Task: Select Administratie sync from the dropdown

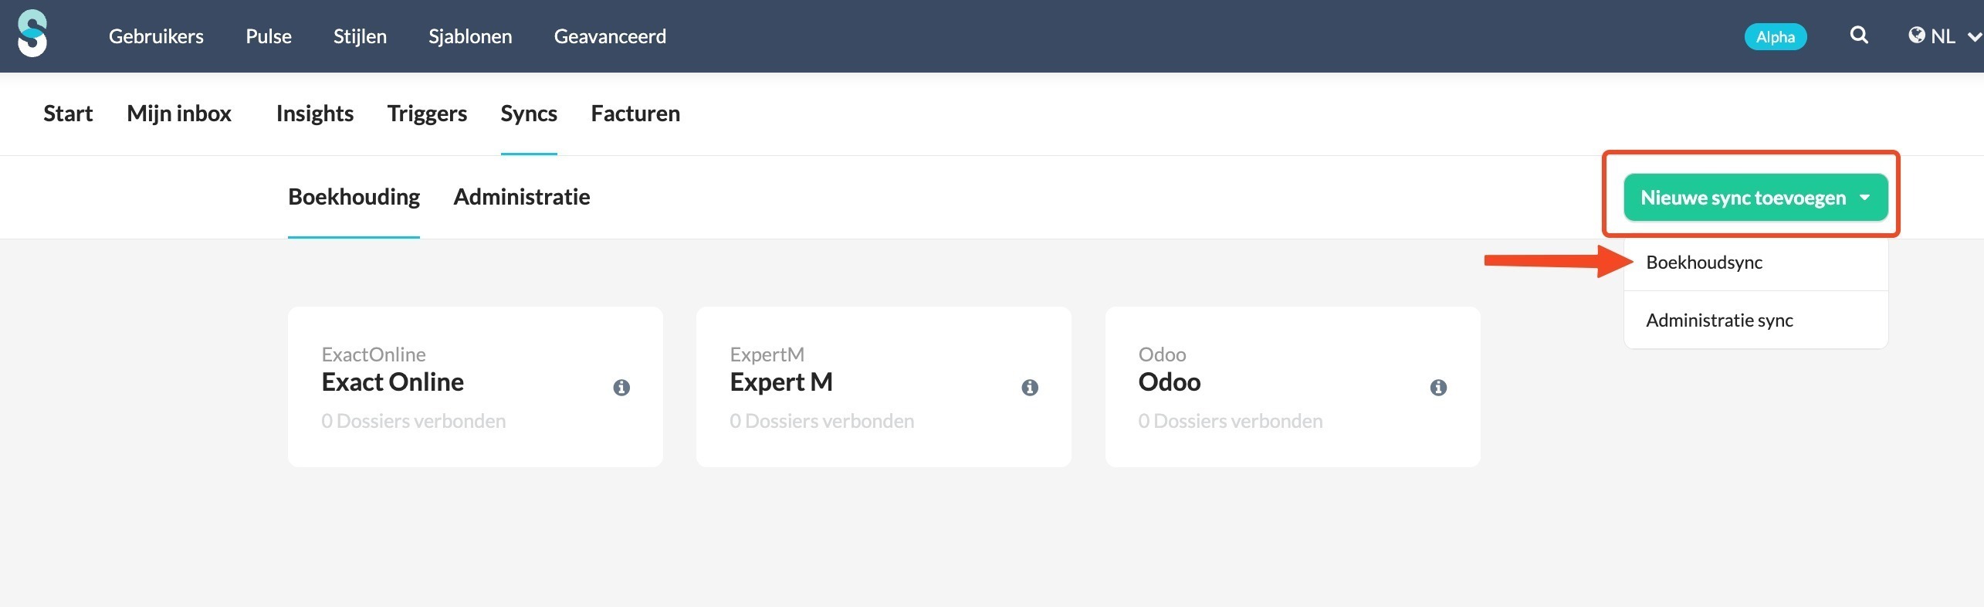Action: 1720,320
